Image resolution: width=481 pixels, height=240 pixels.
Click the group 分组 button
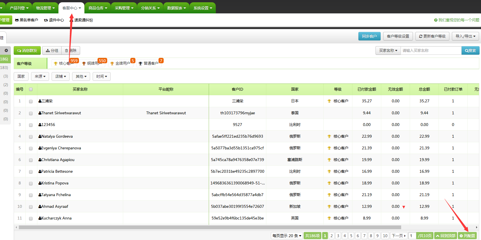[52, 50]
